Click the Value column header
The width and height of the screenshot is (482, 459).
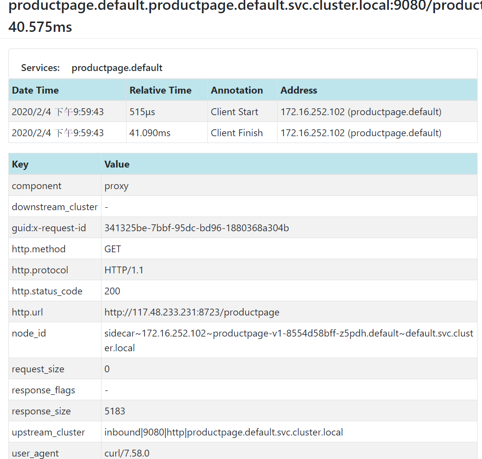click(x=117, y=164)
